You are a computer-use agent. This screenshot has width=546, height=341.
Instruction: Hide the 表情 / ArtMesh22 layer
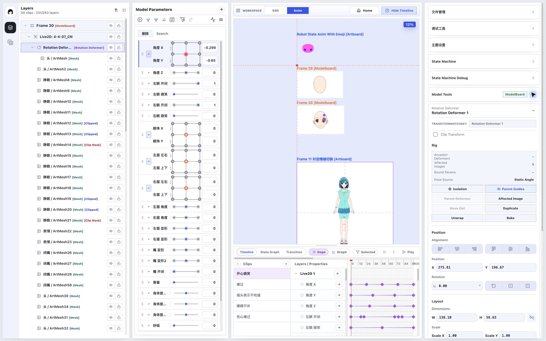(x=111, y=231)
